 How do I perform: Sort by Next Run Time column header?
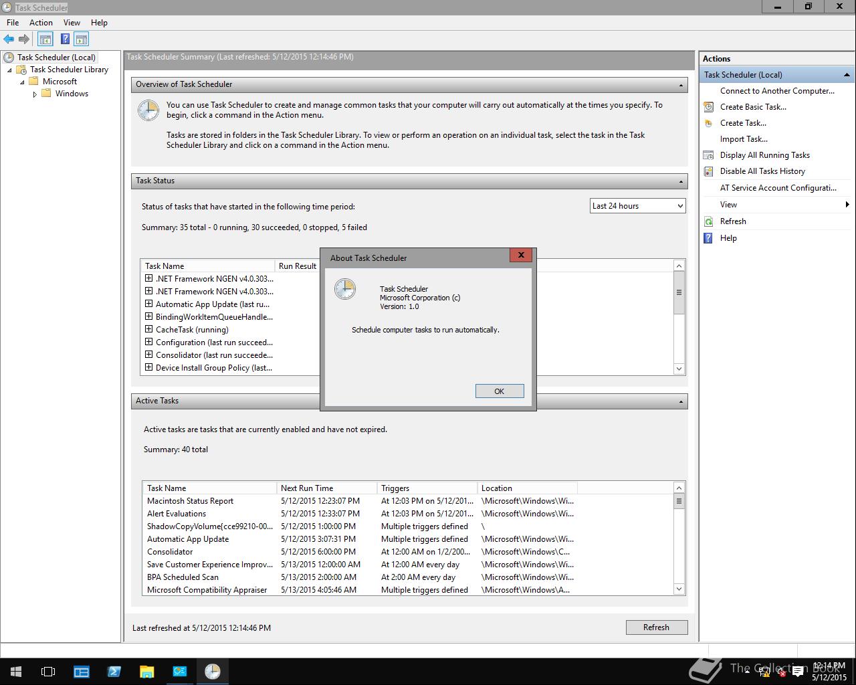point(326,488)
